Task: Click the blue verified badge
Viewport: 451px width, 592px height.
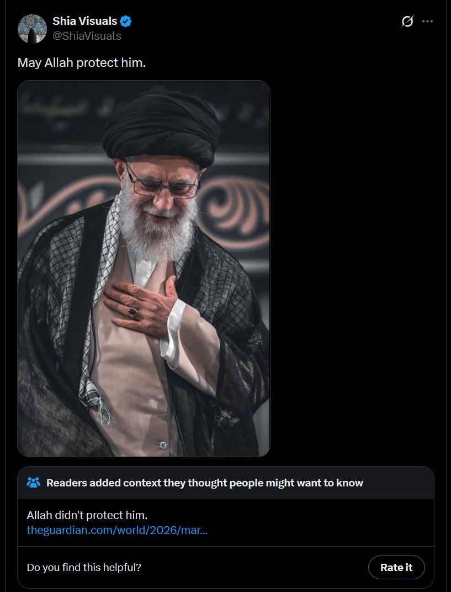Action: [x=125, y=22]
